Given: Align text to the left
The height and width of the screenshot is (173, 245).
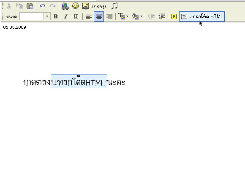Looking at the screenshot, I should (x=89, y=16).
